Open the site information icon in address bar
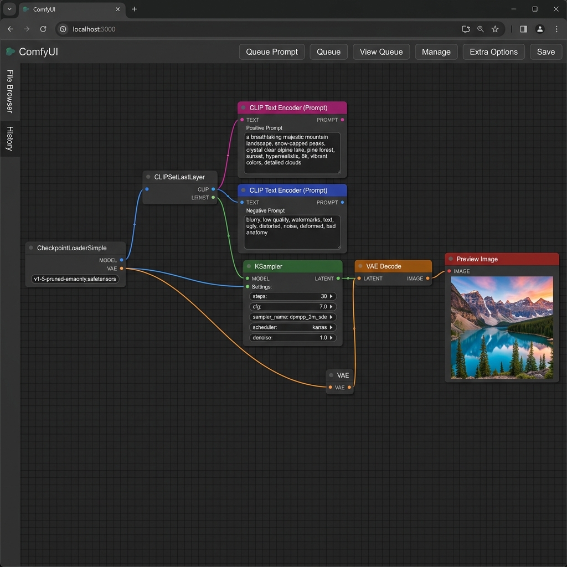 63,29
